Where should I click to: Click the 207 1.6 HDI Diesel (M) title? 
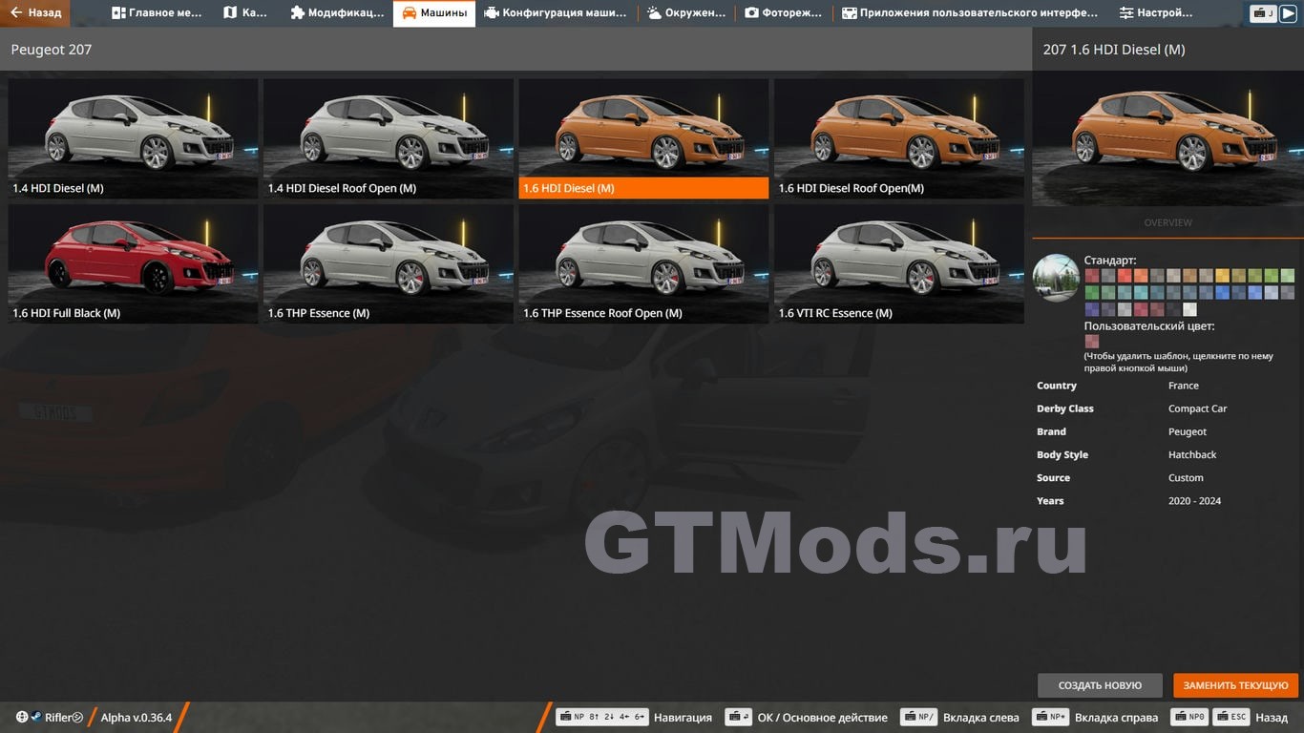1114,49
